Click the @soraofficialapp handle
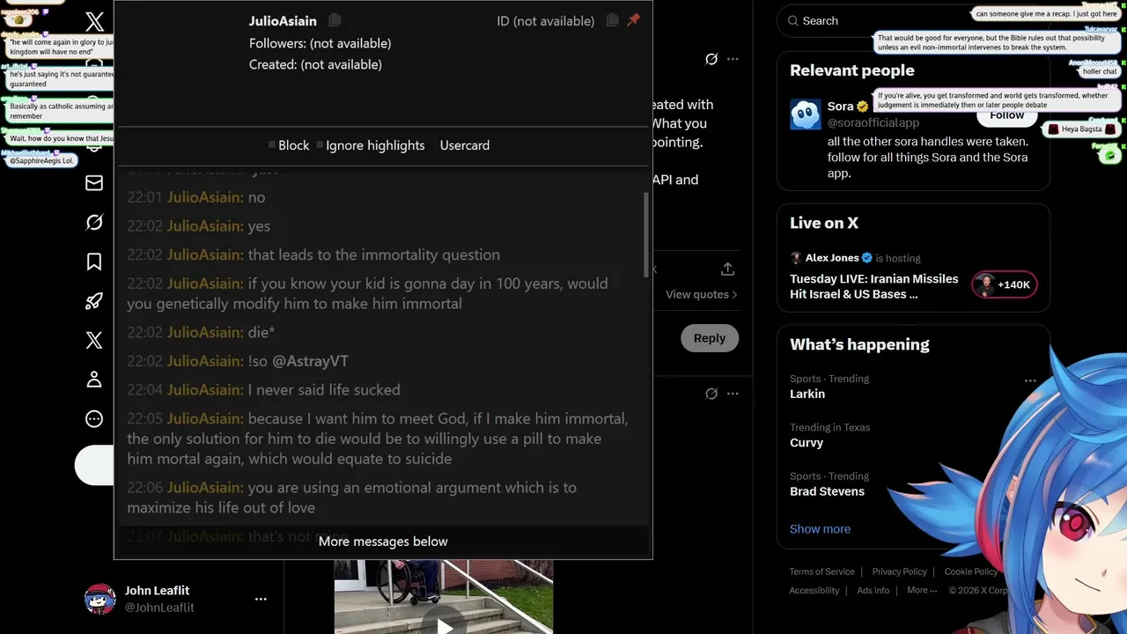The image size is (1127, 634). (873, 122)
